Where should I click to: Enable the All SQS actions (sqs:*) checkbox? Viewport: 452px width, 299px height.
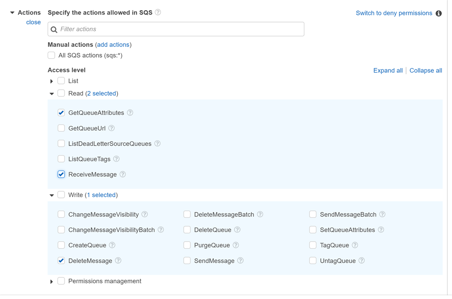(51, 55)
